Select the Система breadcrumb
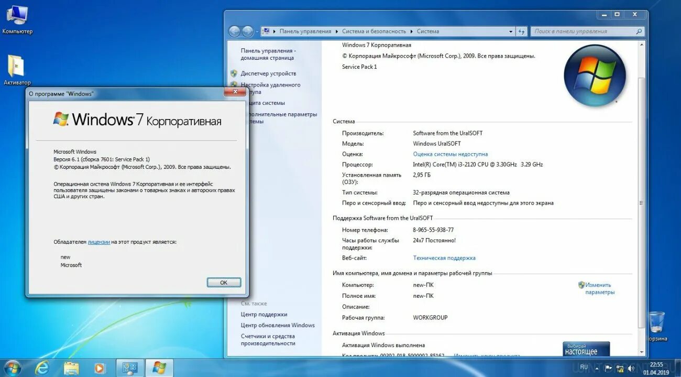 point(428,31)
